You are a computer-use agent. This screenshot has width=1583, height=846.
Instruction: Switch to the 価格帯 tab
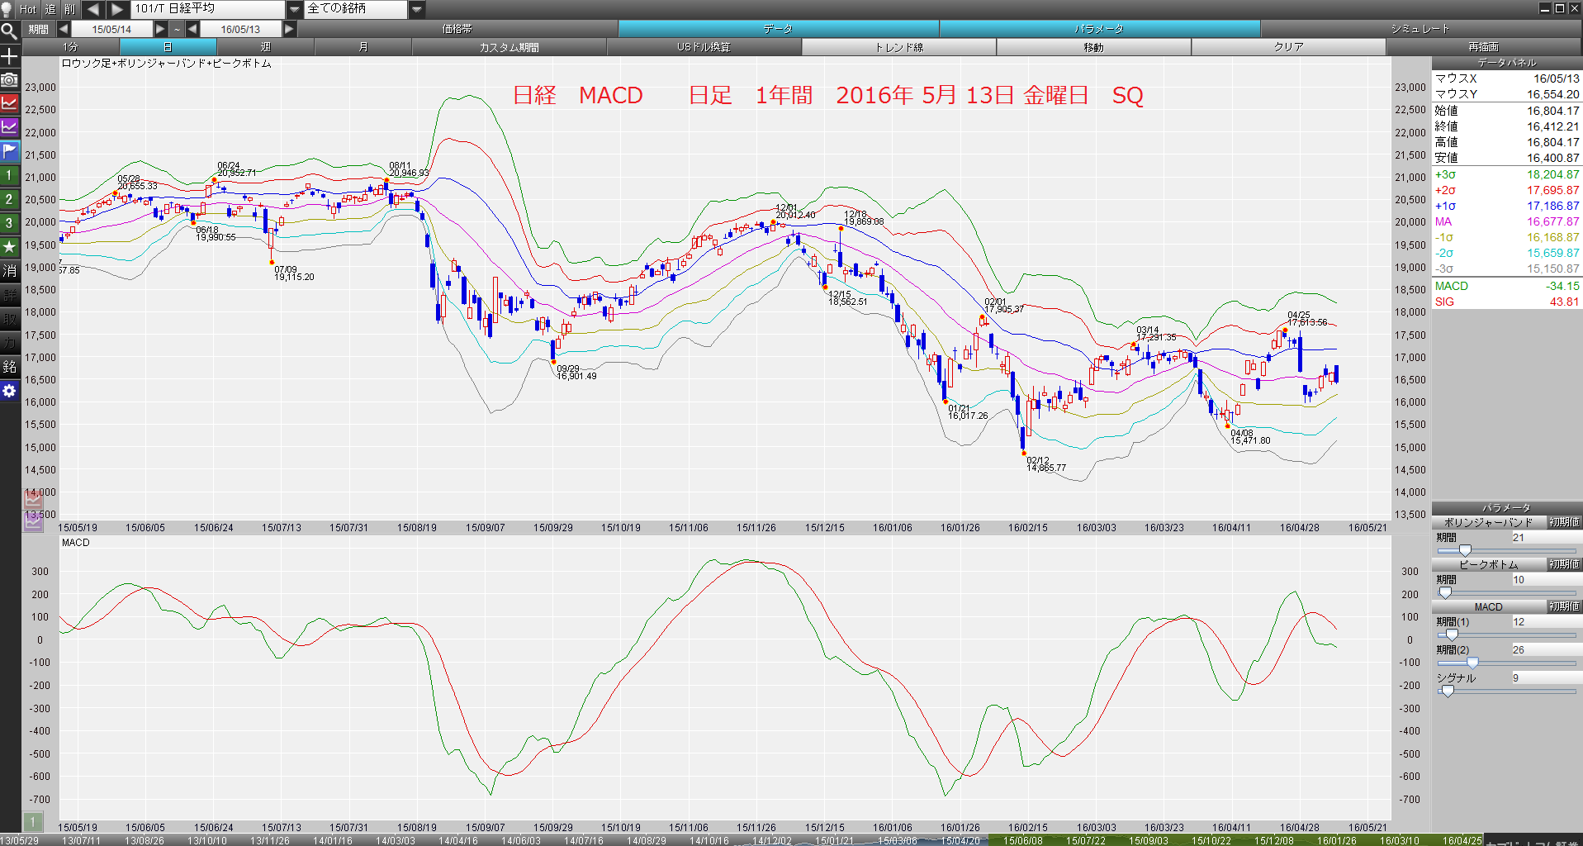pyautogui.click(x=457, y=29)
